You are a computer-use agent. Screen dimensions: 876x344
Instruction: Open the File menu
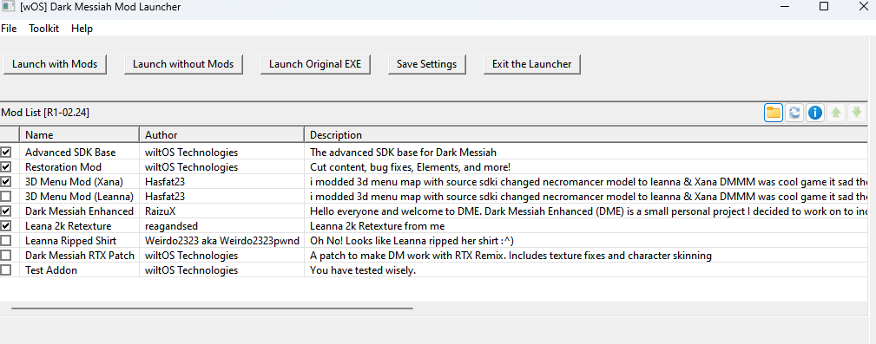9,29
